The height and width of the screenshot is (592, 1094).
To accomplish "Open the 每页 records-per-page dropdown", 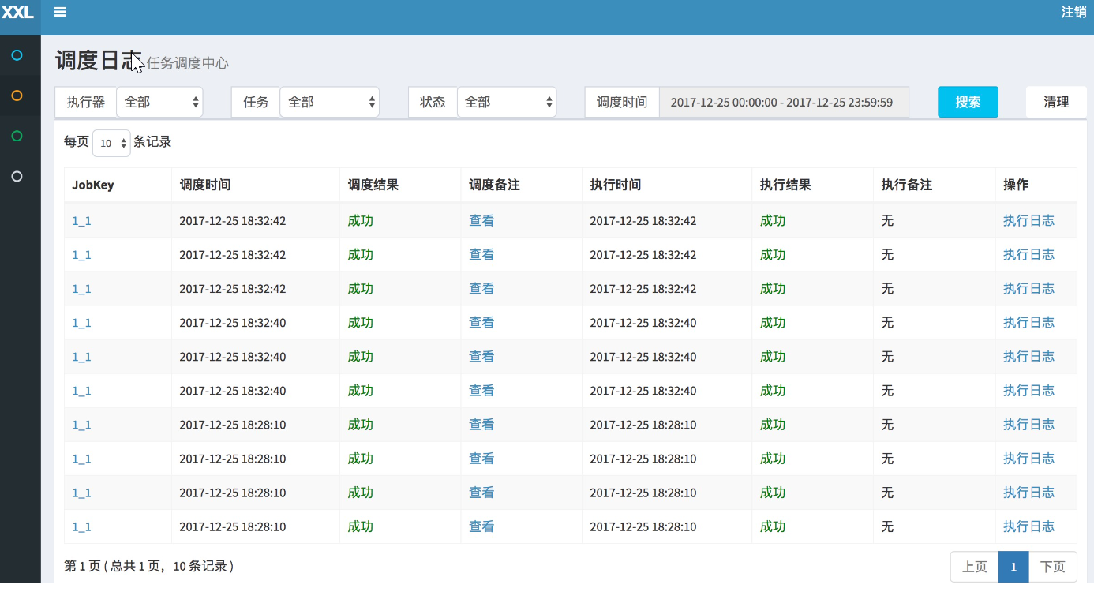I will pos(111,143).
